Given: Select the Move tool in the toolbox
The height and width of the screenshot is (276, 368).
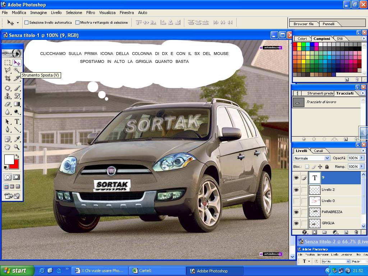Looking at the screenshot, I should 17,63.
